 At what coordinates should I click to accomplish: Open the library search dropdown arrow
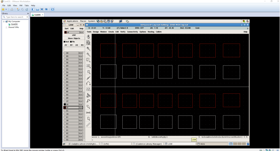click(27, 17)
